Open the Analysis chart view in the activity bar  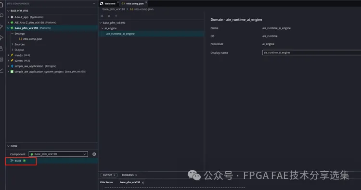tap(1, 70)
